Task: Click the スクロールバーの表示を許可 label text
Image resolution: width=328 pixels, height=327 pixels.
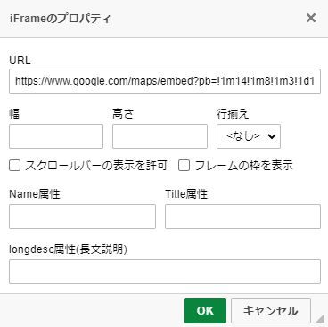Action: [96, 166]
